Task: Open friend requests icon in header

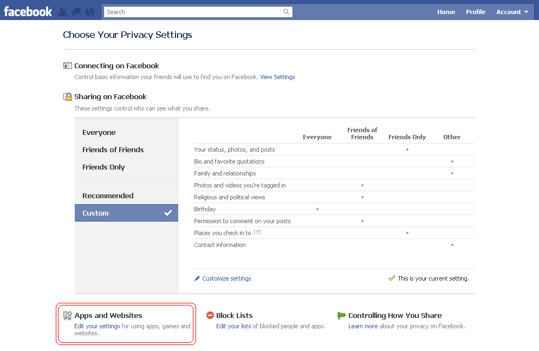Action: point(63,12)
